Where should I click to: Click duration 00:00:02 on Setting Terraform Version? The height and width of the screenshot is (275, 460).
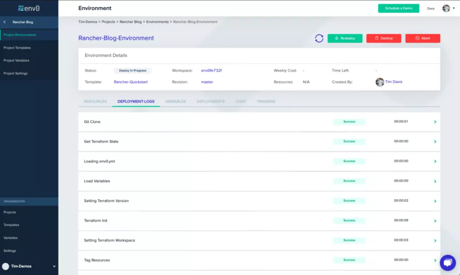pos(401,201)
